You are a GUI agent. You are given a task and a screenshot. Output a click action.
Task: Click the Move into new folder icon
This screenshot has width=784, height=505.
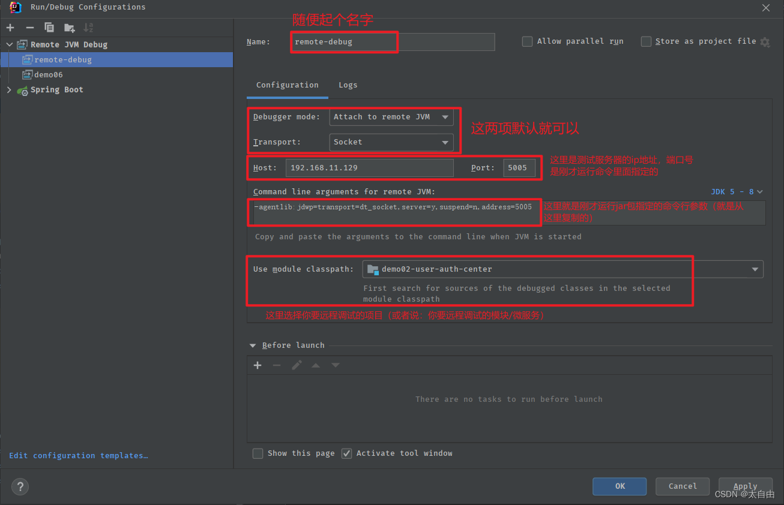pos(70,28)
